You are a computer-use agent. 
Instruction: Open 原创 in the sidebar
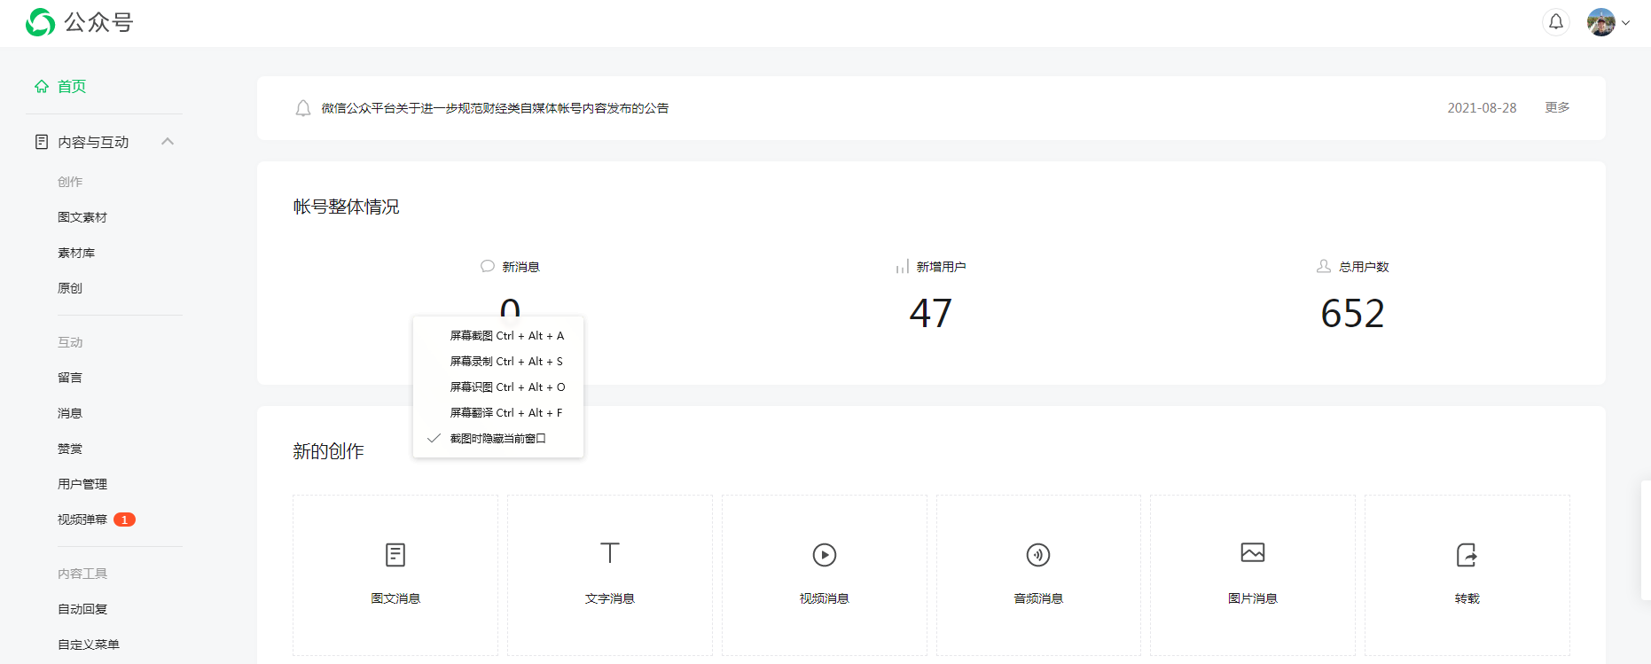pos(70,288)
